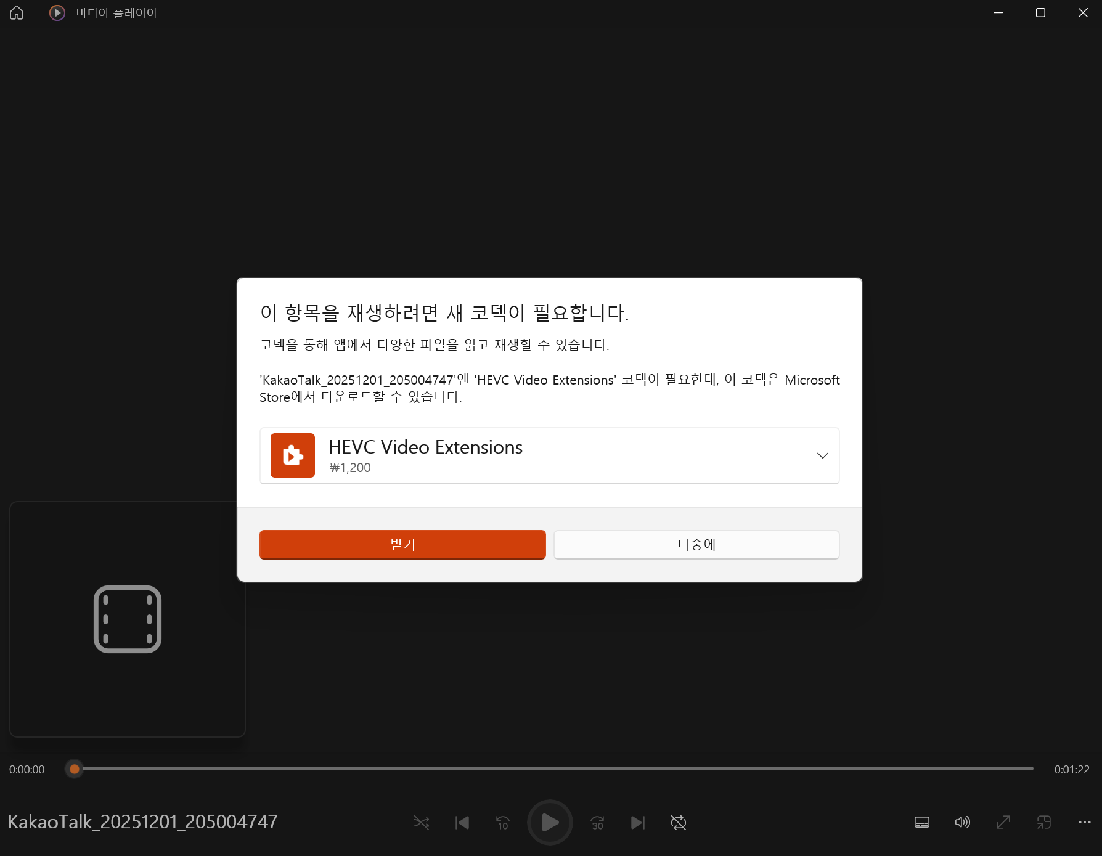Rewind 10 seconds

click(503, 822)
